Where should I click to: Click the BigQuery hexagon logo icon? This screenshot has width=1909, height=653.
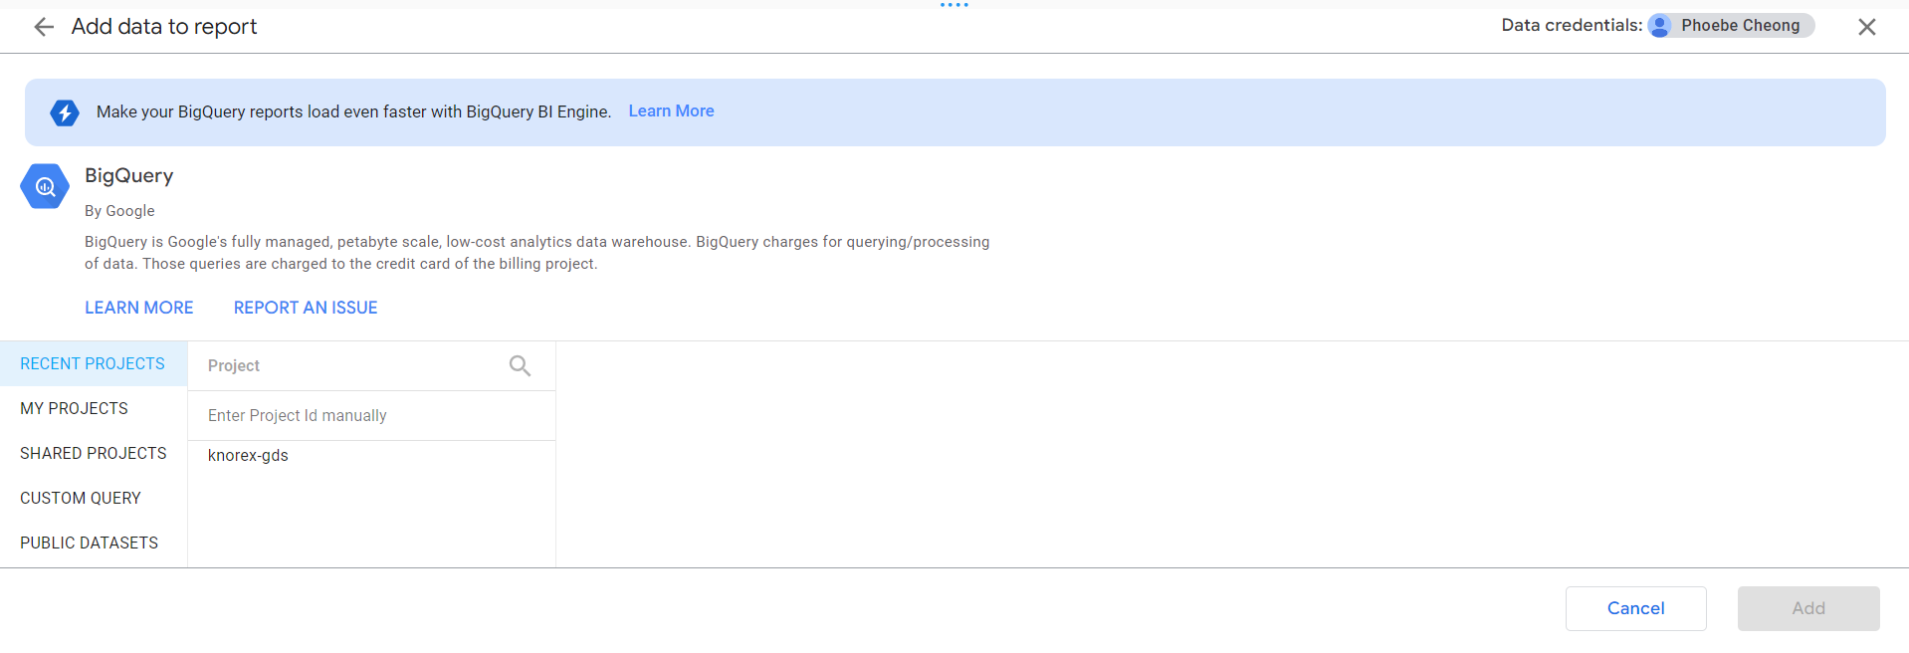[x=45, y=186]
